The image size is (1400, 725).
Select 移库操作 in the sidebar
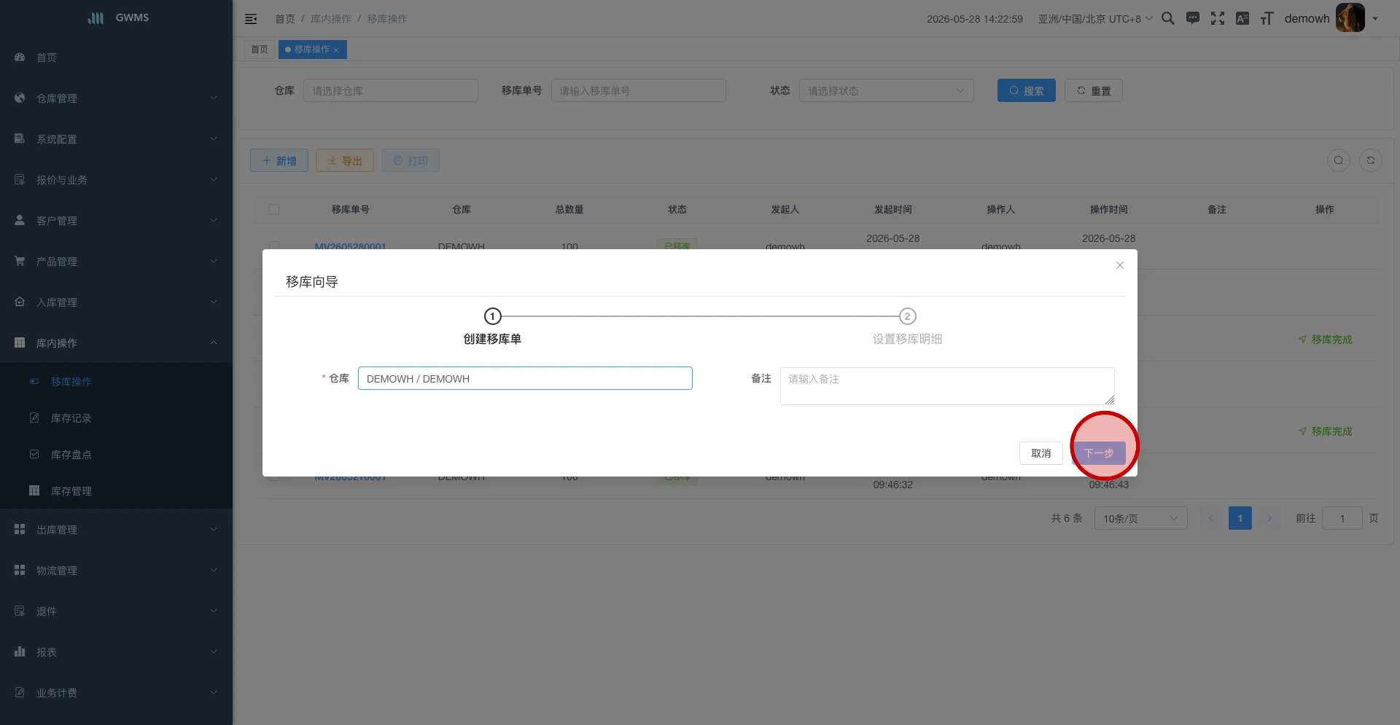coord(117,382)
